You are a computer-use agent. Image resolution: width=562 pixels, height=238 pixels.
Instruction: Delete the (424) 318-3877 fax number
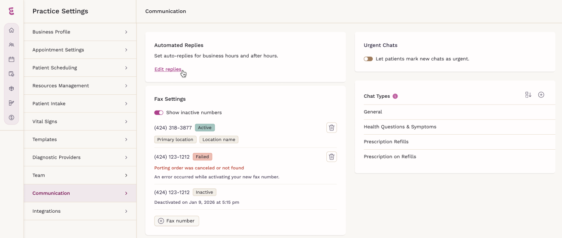point(331,127)
